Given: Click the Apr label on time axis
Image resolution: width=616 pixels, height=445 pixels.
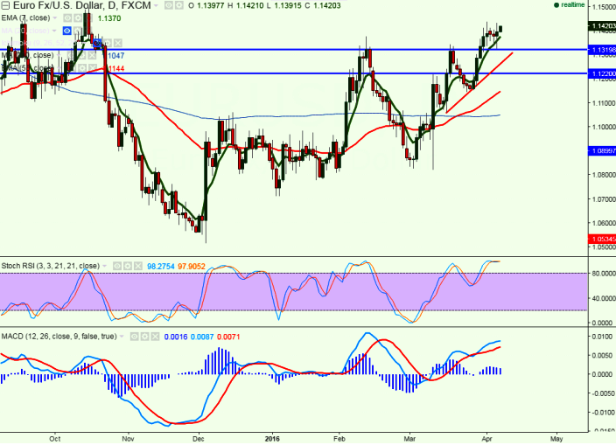Looking at the screenshot, I should click(486, 439).
